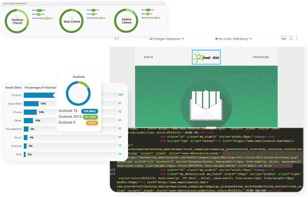Click the Thunderbird 5% bar
Viewport: 308px width, 198px height.
26,129
